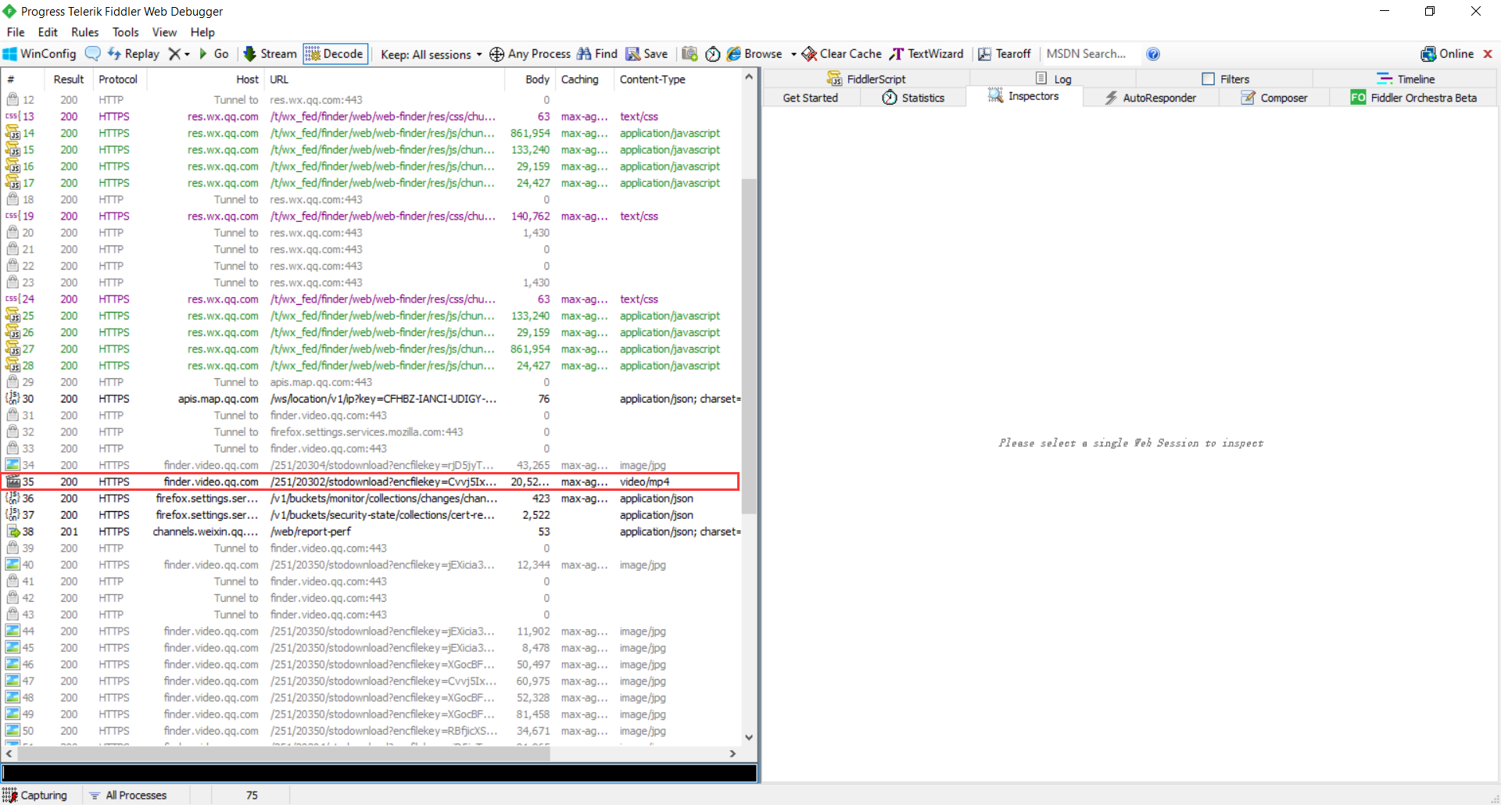
Task: Click the timer stopwatch icon in toolbar
Action: click(x=712, y=54)
